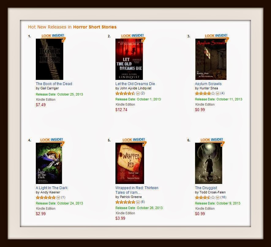Click star rating of The Druggist
Image resolution: width=271 pixels, height=247 pixels.
pos(205,197)
